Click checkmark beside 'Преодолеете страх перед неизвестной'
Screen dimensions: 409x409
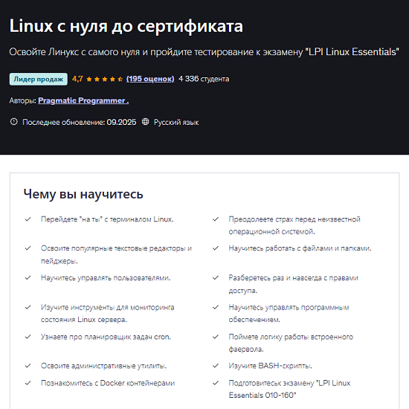(x=216, y=219)
